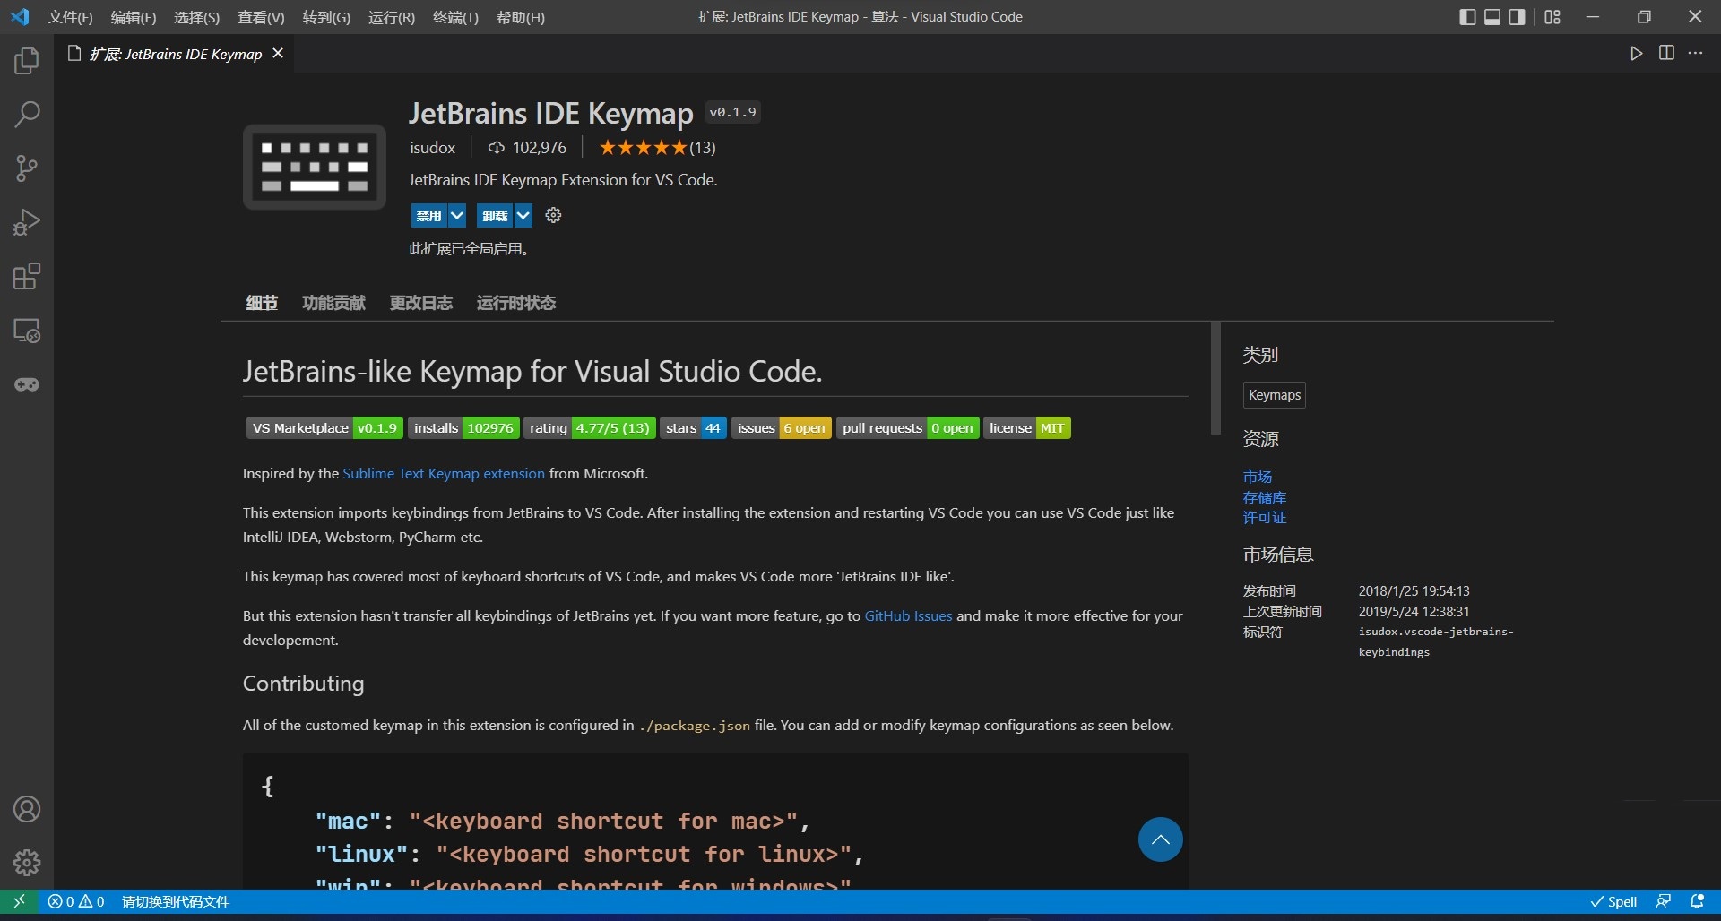Open the Remote Explorer icon
Screen dimensions: 1721x921
point(26,331)
